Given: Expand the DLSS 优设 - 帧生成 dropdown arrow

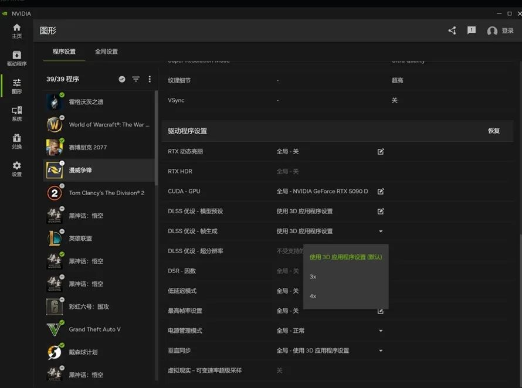Looking at the screenshot, I should pyautogui.click(x=381, y=232).
